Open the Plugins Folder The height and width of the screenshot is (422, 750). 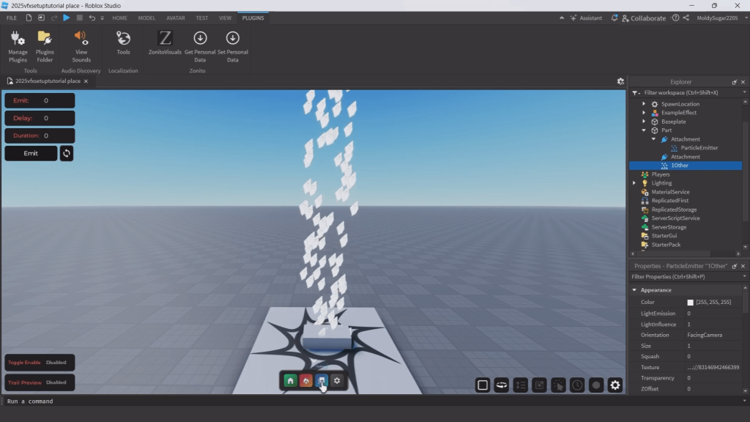[x=45, y=46]
